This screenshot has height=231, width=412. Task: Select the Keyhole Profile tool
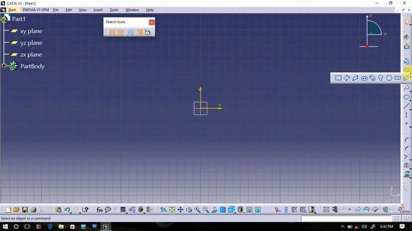tap(380, 78)
